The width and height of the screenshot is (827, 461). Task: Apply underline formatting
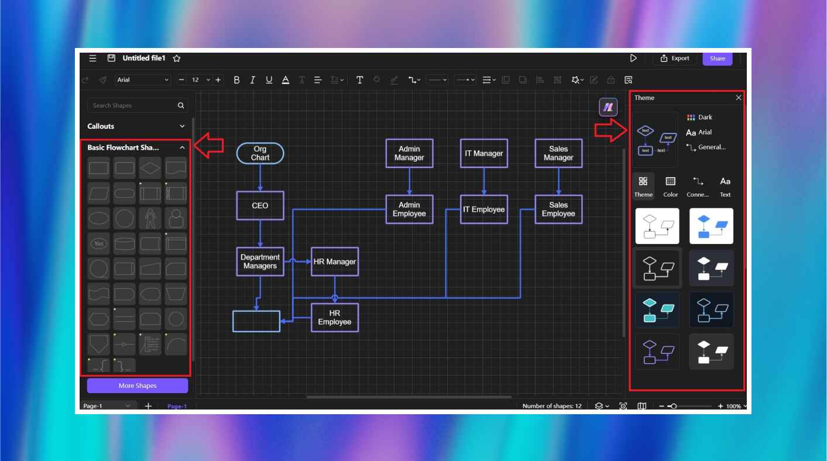click(269, 80)
